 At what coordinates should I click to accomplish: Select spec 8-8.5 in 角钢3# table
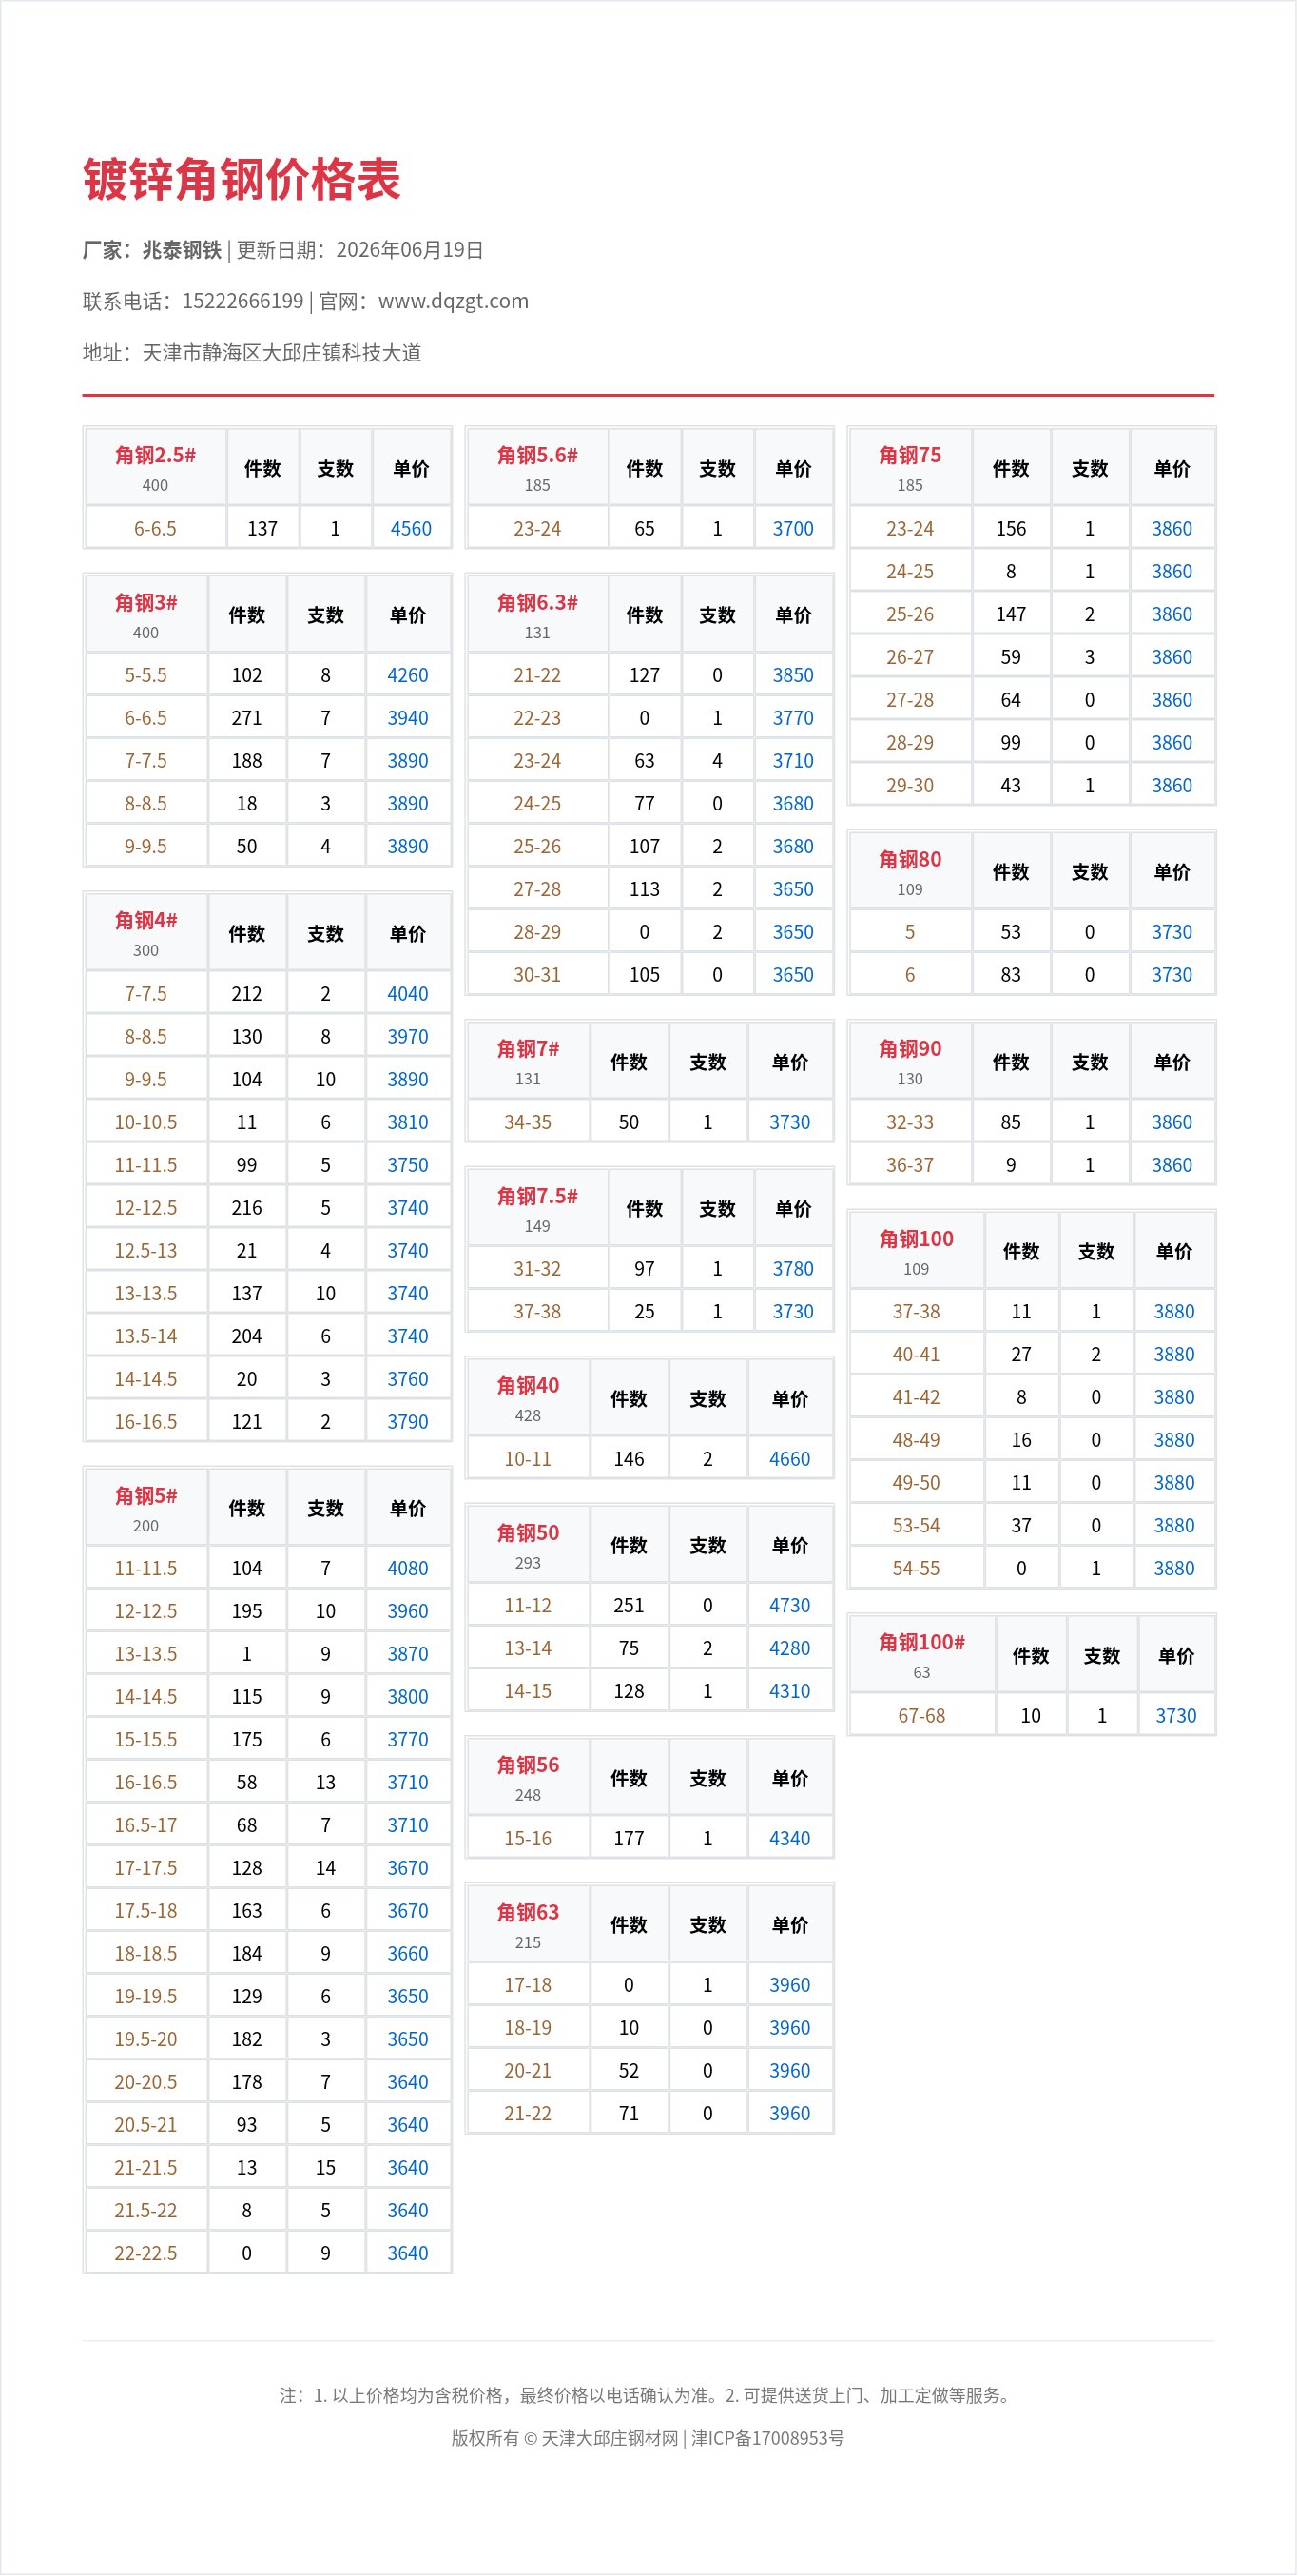(x=145, y=804)
